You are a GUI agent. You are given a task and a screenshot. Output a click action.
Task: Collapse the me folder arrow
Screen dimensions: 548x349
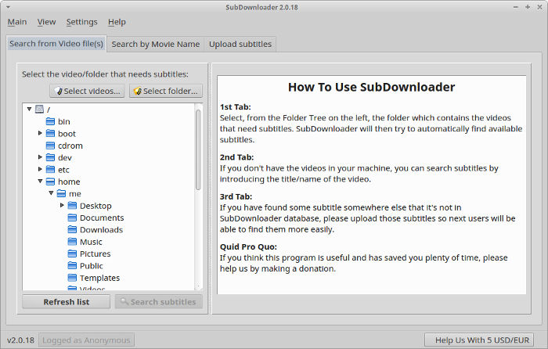pos(51,193)
